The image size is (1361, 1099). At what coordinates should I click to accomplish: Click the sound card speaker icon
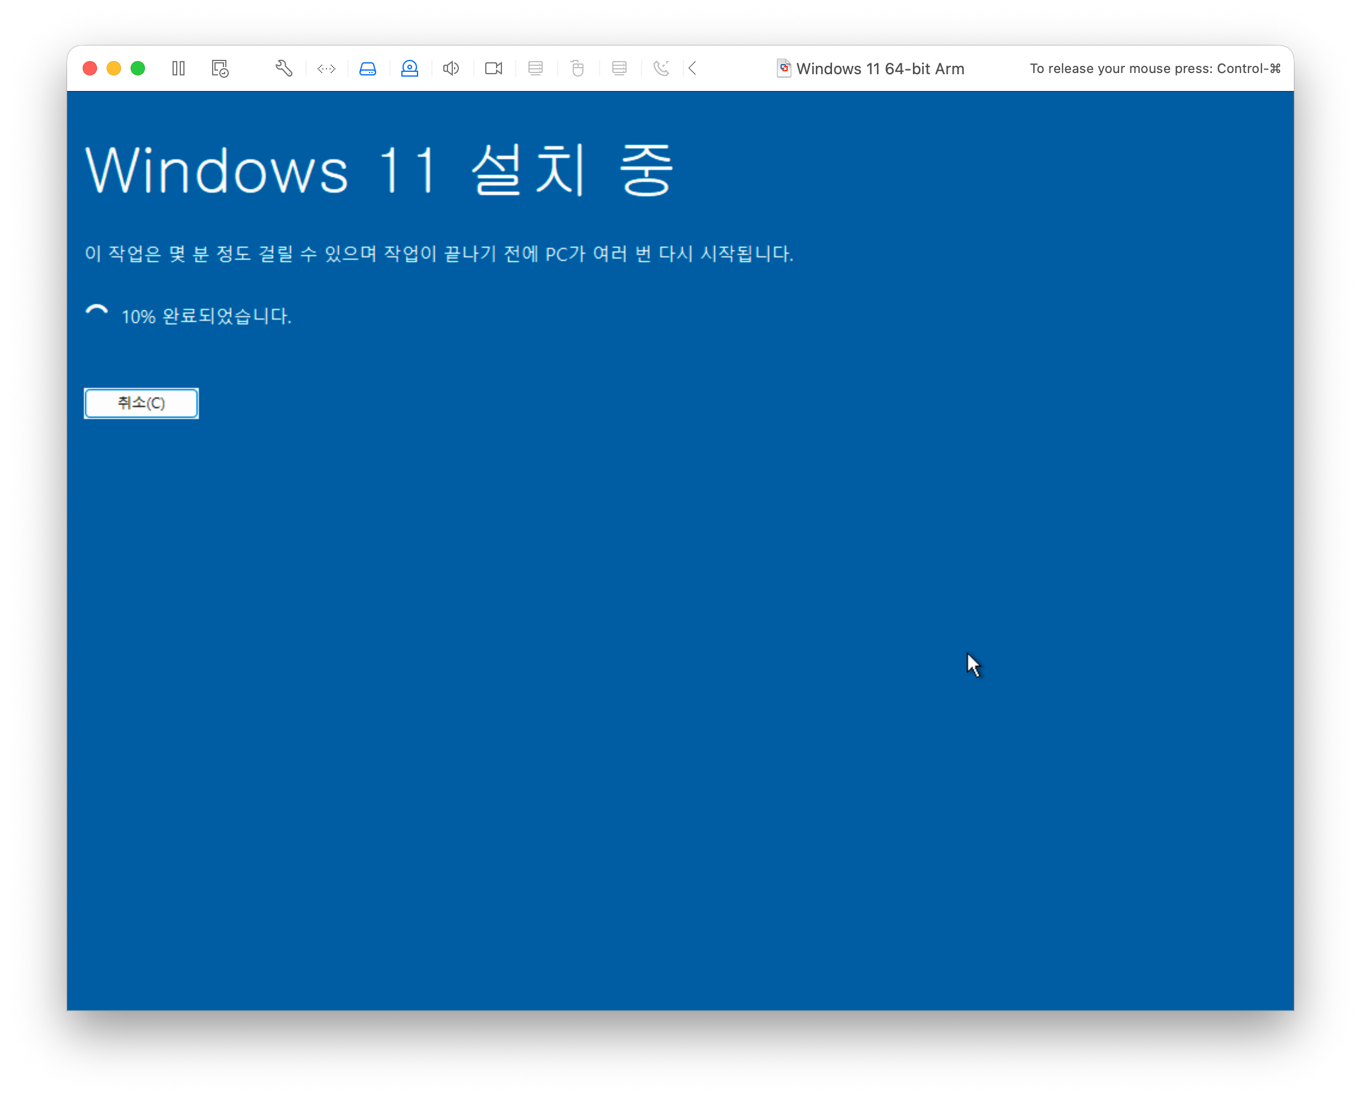(x=451, y=68)
